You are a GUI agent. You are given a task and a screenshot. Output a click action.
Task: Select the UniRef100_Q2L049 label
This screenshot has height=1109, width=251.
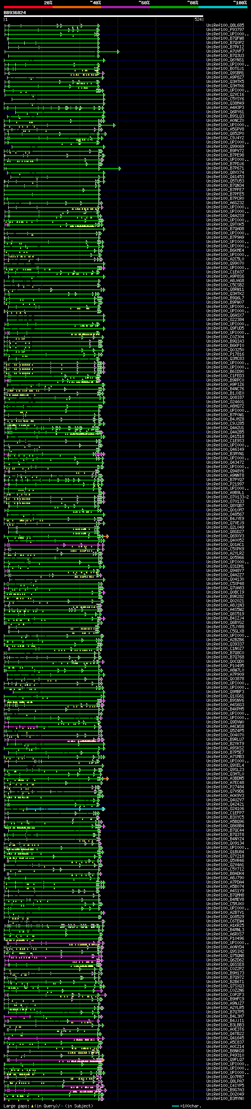[x=225, y=528]
